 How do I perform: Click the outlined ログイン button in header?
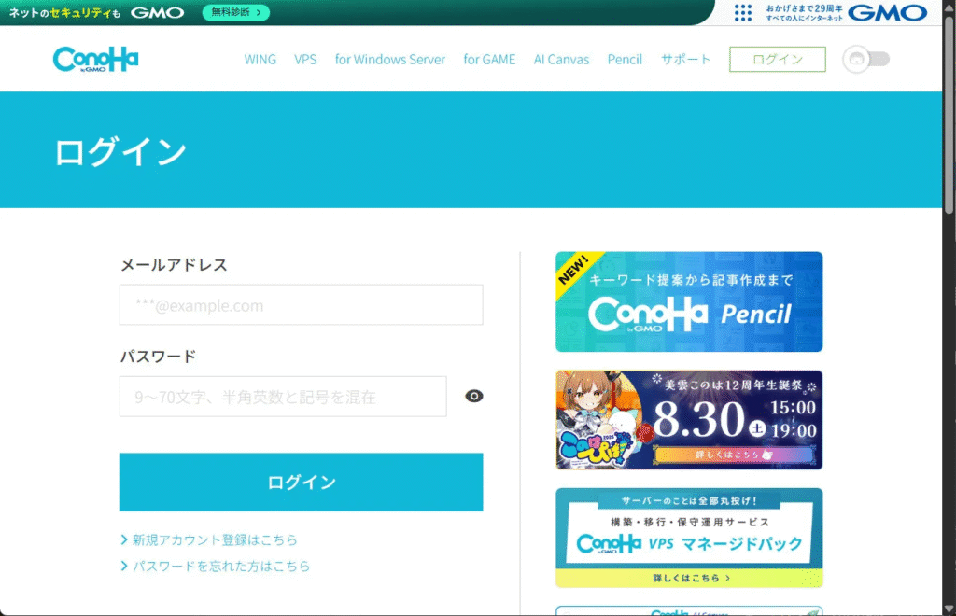click(778, 59)
